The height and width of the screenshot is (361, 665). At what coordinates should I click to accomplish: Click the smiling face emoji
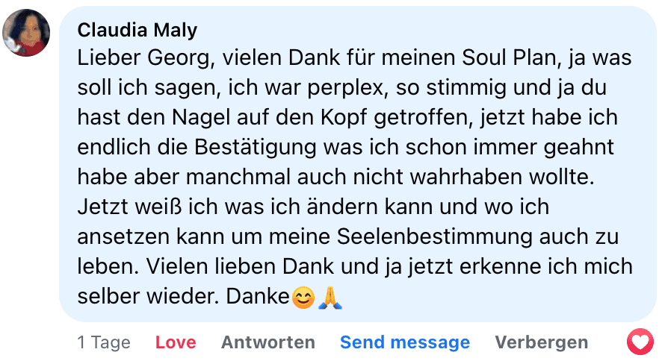pyautogui.click(x=302, y=298)
